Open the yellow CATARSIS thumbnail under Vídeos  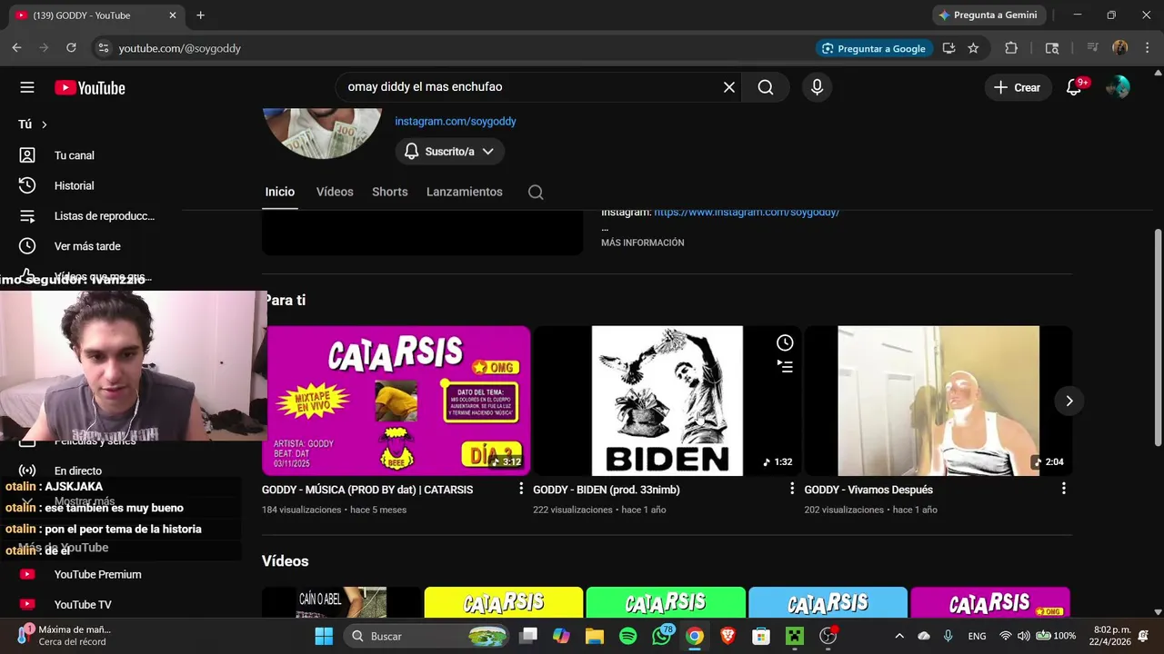click(x=504, y=602)
